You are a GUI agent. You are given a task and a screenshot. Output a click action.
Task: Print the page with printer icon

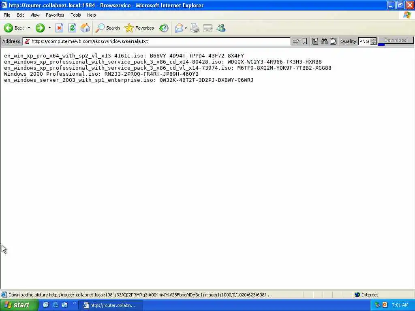pos(195,28)
